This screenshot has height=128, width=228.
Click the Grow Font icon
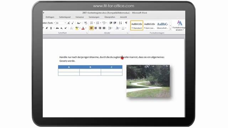click(x=68, y=23)
